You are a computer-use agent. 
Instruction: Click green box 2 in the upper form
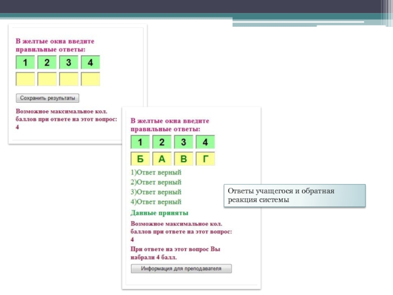coord(47,62)
